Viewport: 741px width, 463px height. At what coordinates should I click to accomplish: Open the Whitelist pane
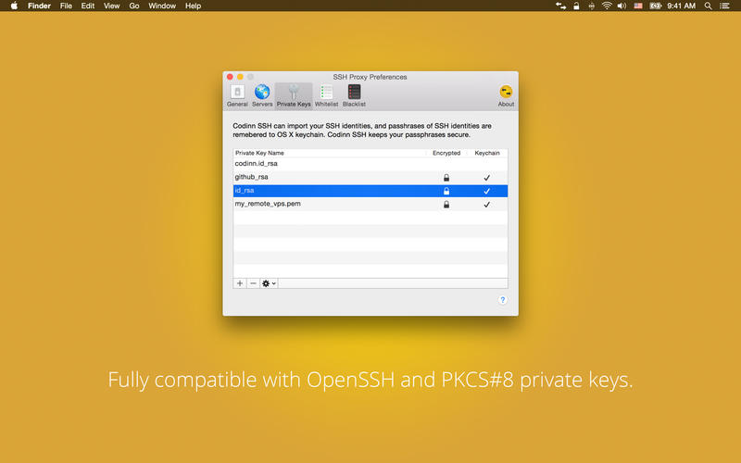point(326,94)
